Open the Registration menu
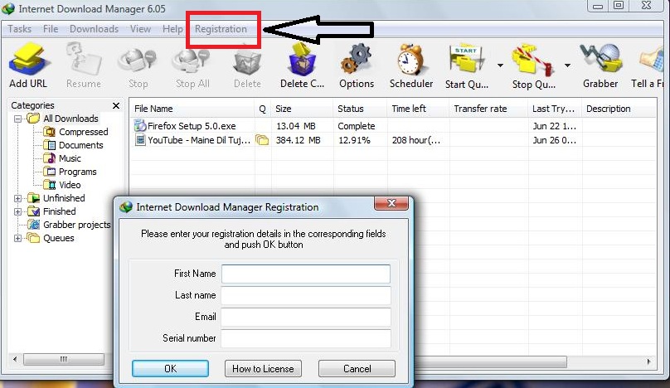 [221, 29]
